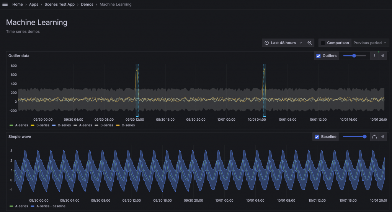Screen dimensions: 392x212
Task: Toggle yellow B-series legend in Outlier data
Action: [40, 125]
